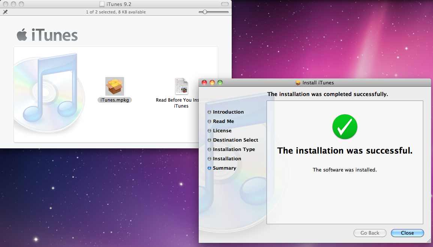This screenshot has width=433, height=247.
Task: Click the yellow minimize button of Install iTunes
Action: point(212,83)
